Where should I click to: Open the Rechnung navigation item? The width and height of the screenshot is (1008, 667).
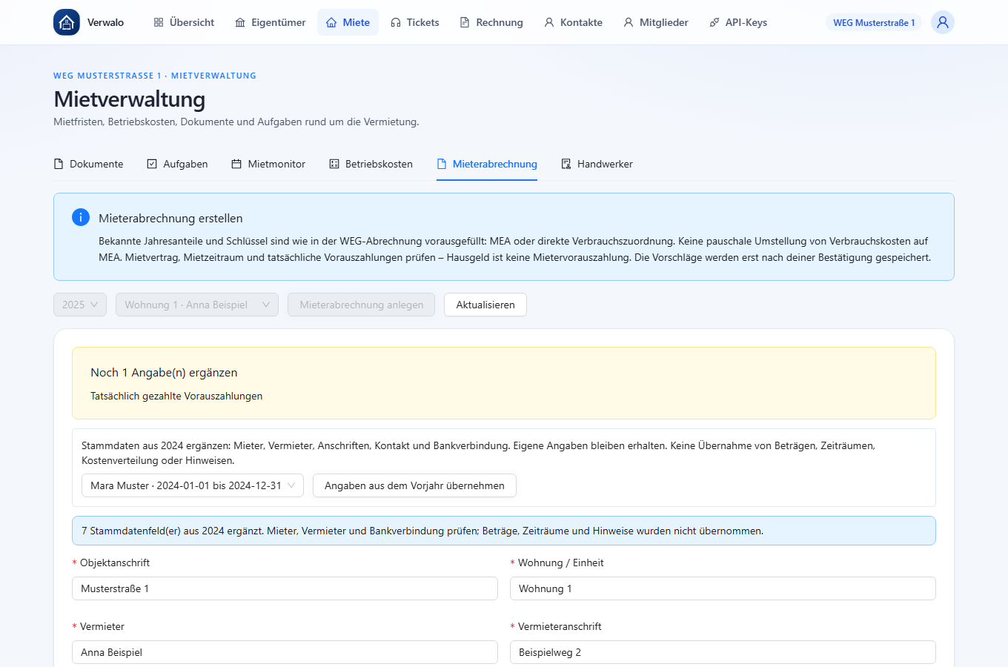tap(491, 22)
